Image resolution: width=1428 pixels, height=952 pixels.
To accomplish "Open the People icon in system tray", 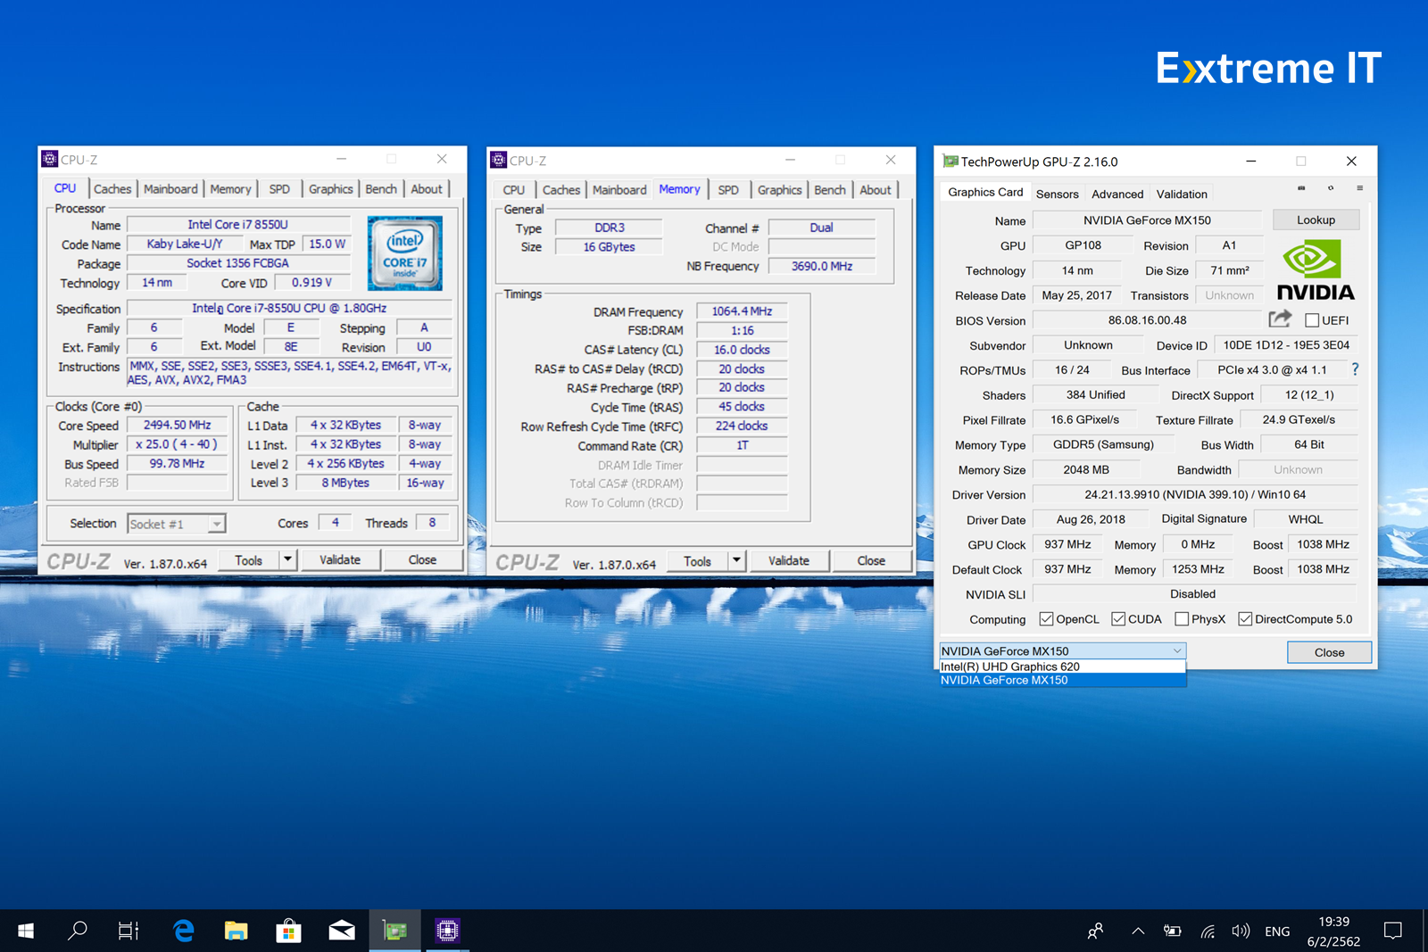I will pyautogui.click(x=1096, y=931).
